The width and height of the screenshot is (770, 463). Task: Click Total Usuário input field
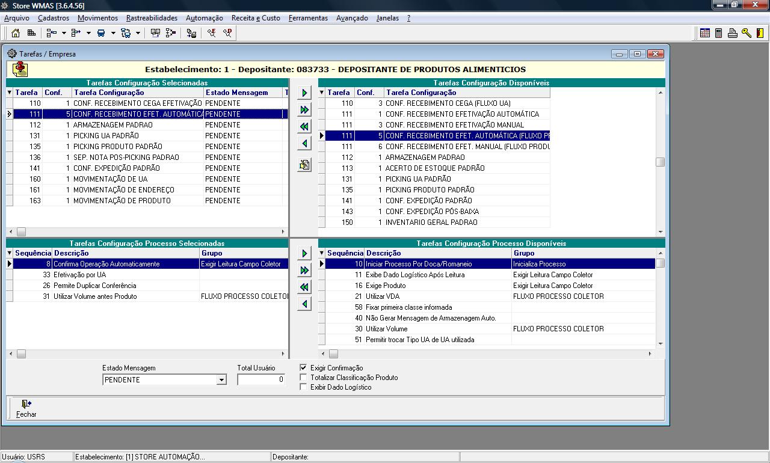tap(261, 379)
